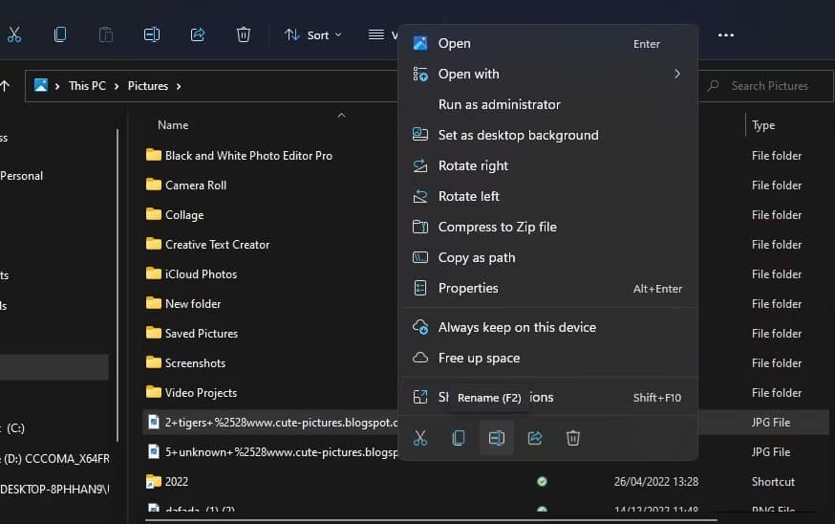Click in the Search Pictures field
This screenshot has width=835, height=524.
click(769, 86)
